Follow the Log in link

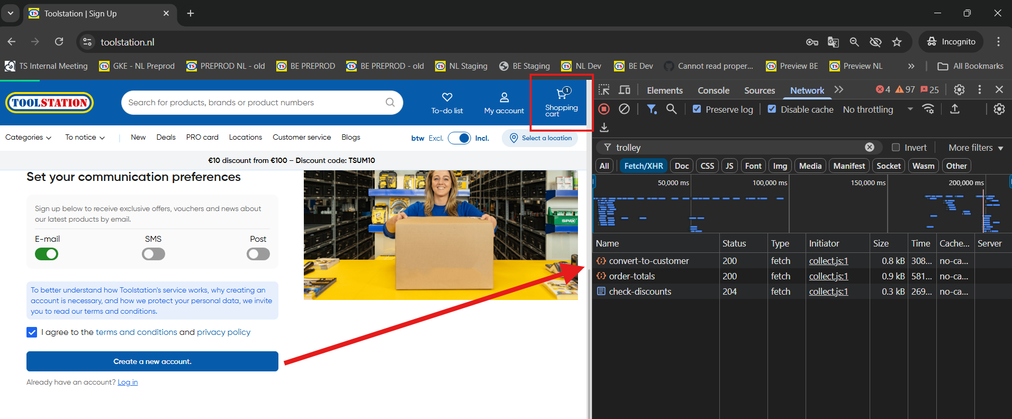tap(128, 382)
